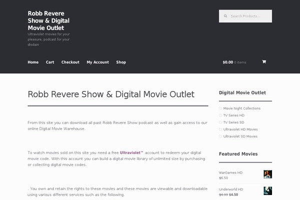Open the Cart menu item
Viewport: 300px width, 200px height.
(50, 62)
